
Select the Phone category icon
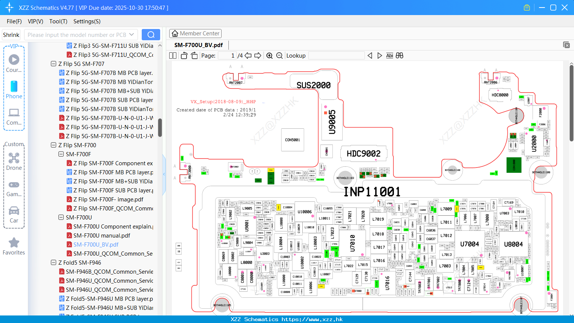point(14,90)
